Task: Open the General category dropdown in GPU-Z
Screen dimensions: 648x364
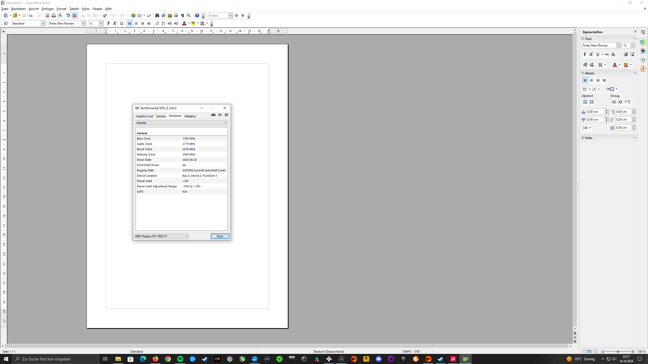Action: (181, 123)
